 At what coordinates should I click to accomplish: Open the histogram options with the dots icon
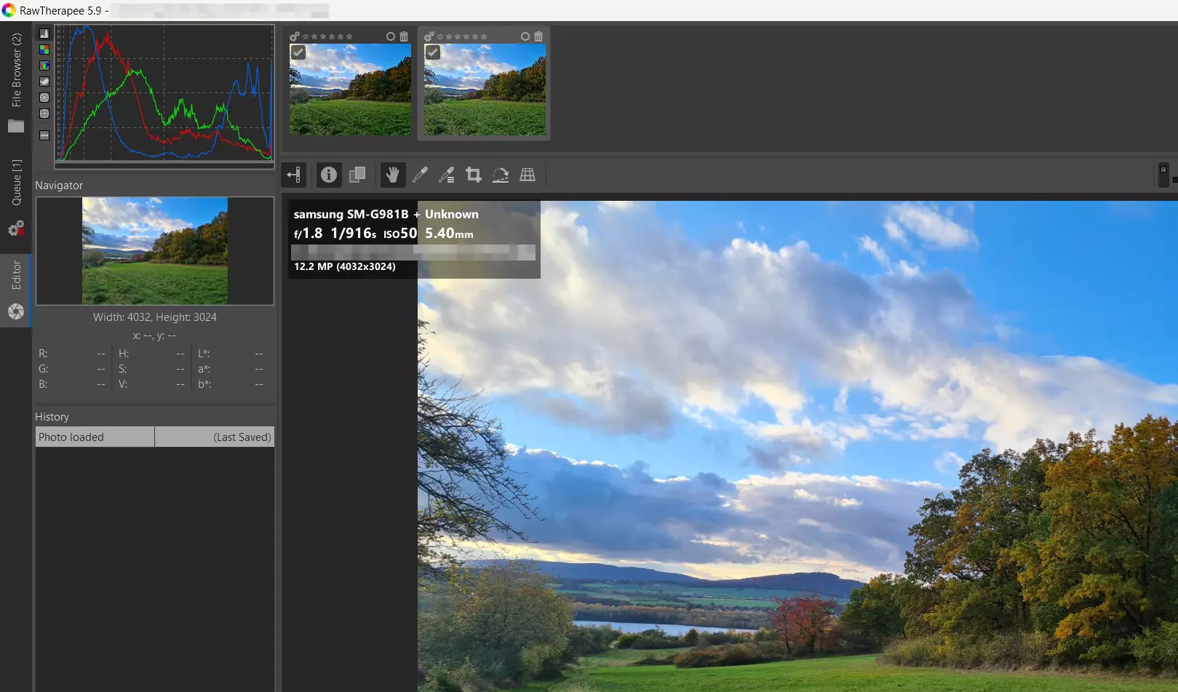[x=44, y=134]
